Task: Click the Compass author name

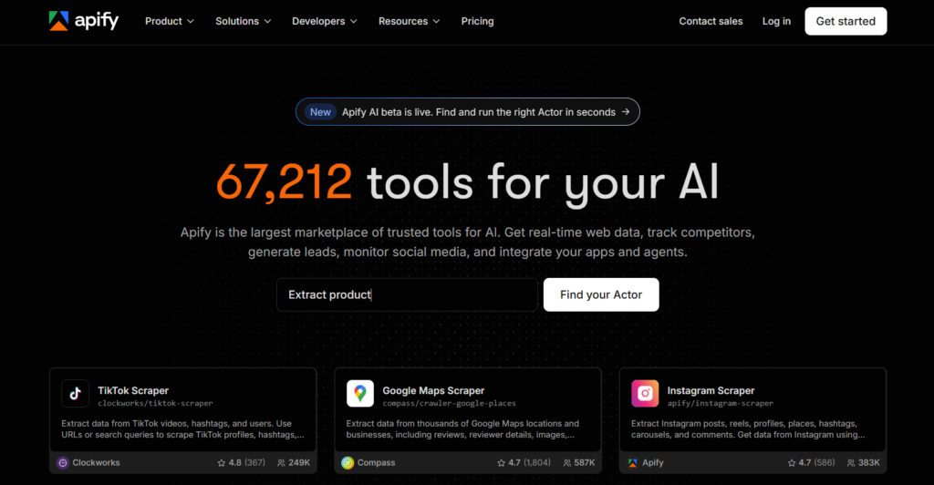Action: coord(376,462)
